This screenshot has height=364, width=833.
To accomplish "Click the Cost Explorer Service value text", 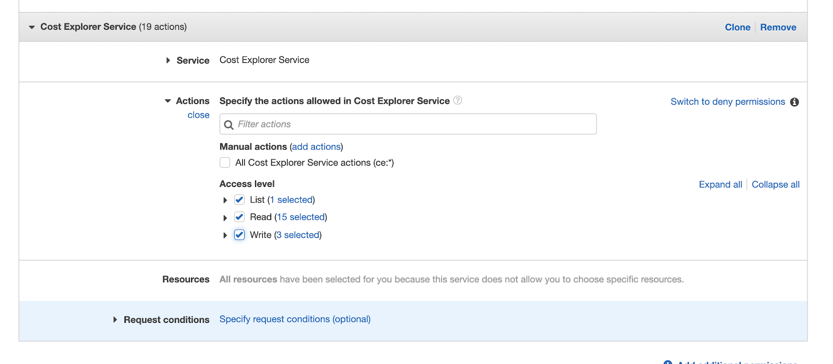I will click(264, 60).
